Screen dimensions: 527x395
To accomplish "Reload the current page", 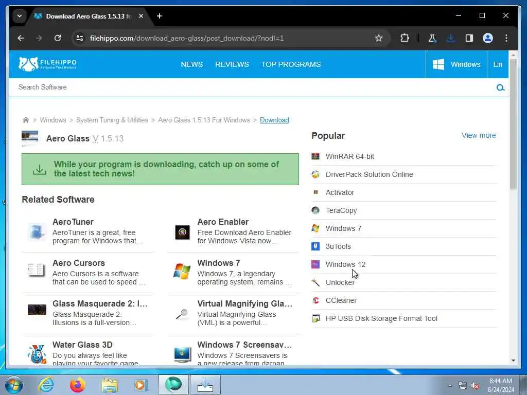I will [x=58, y=38].
